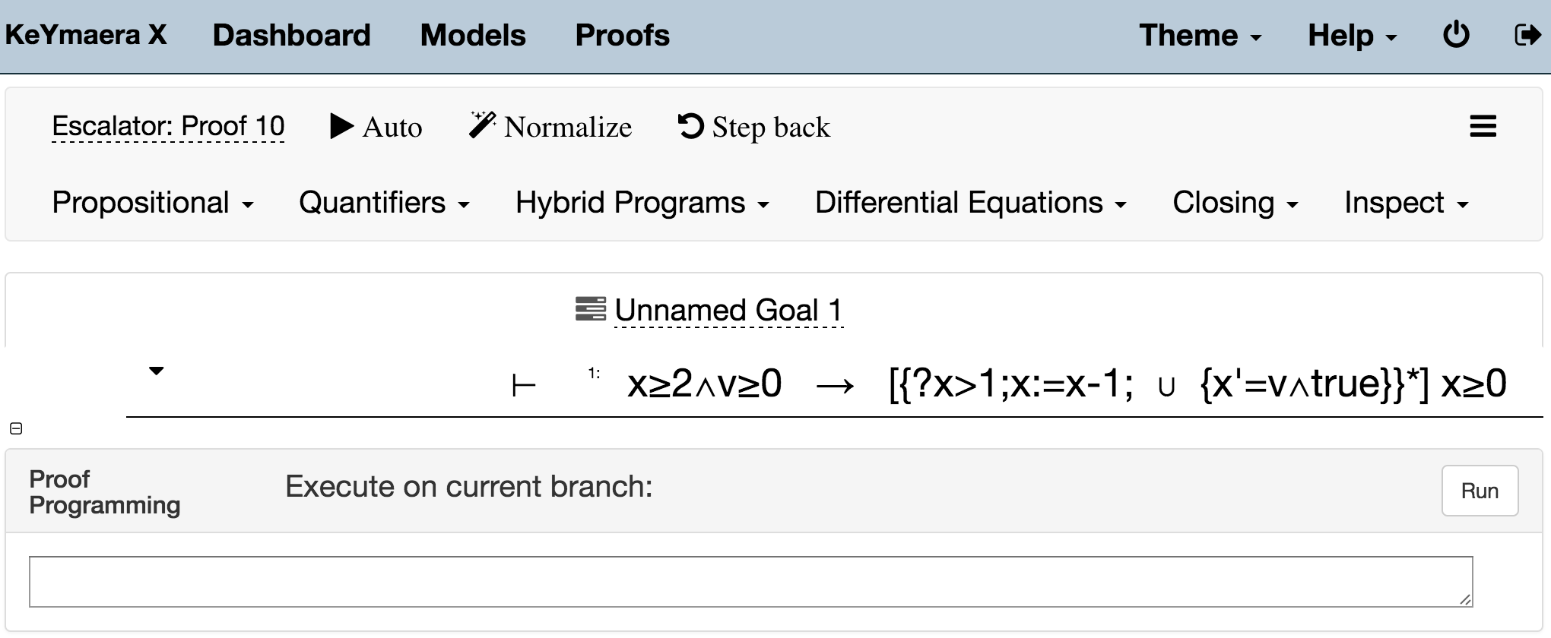1551x638 pixels.
Task: Open the Propositional dropdown
Action: point(153,203)
